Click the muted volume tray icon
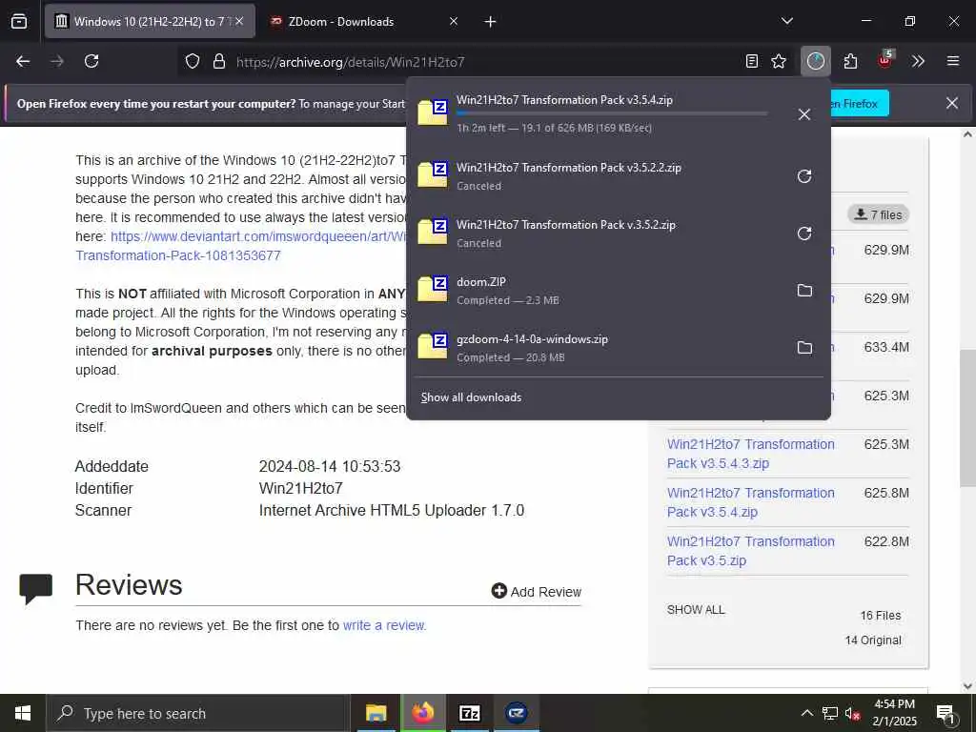 pyautogui.click(x=853, y=713)
